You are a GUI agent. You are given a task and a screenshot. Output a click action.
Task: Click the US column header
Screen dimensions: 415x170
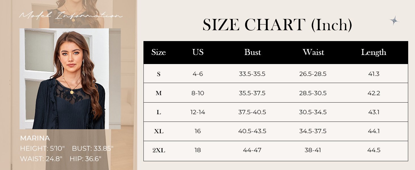[x=198, y=52]
